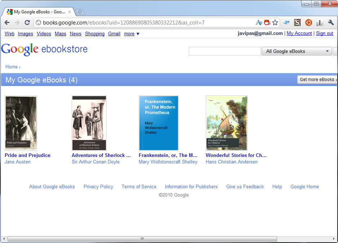Click the Get more eBooks button

point(317,80)
